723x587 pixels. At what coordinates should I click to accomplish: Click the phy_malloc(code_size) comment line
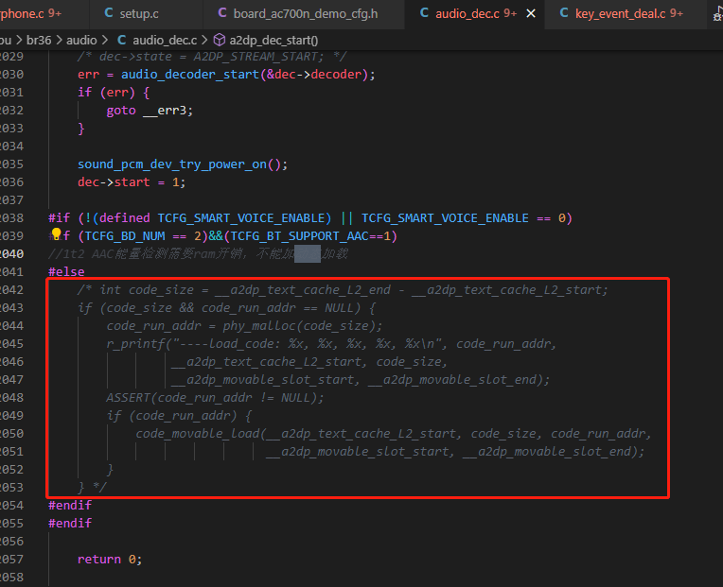pyautogui.click(x=244, y=326)
